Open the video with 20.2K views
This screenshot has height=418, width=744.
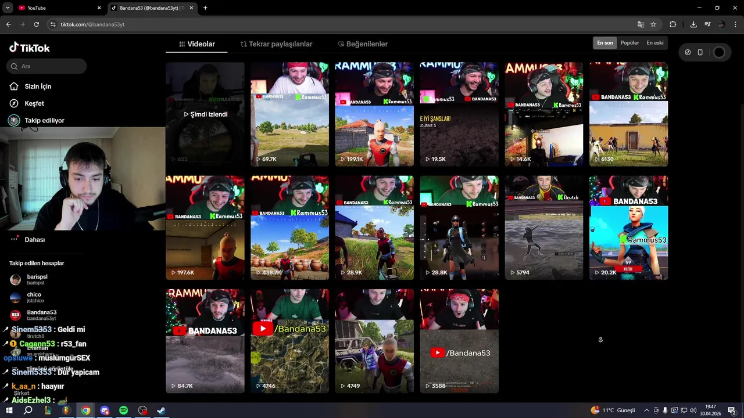pos(629,228)
